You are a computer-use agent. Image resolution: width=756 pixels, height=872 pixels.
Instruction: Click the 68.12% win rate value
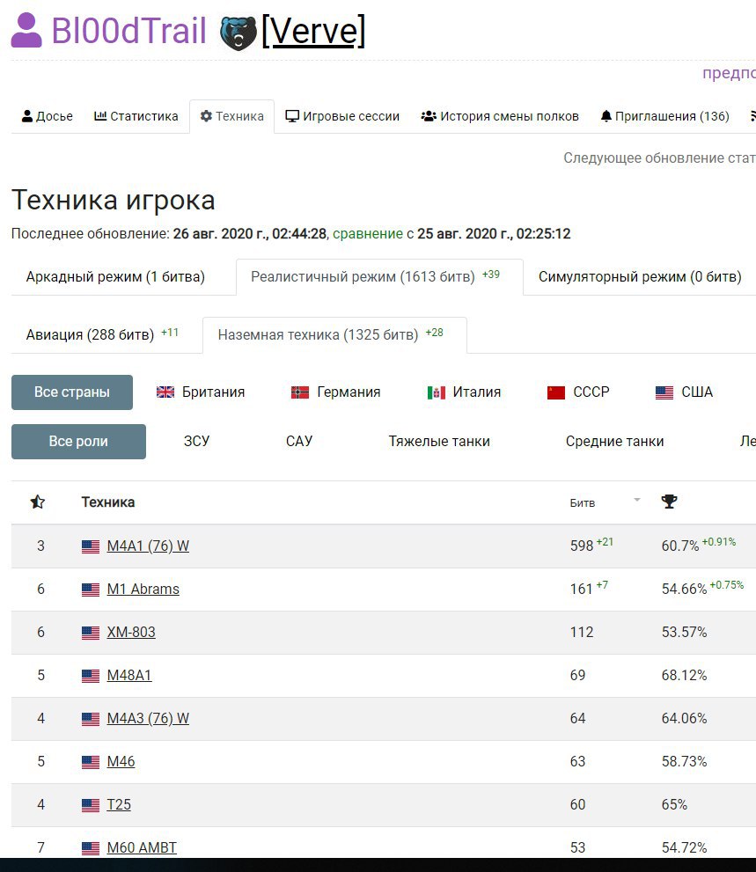[684, 675]
